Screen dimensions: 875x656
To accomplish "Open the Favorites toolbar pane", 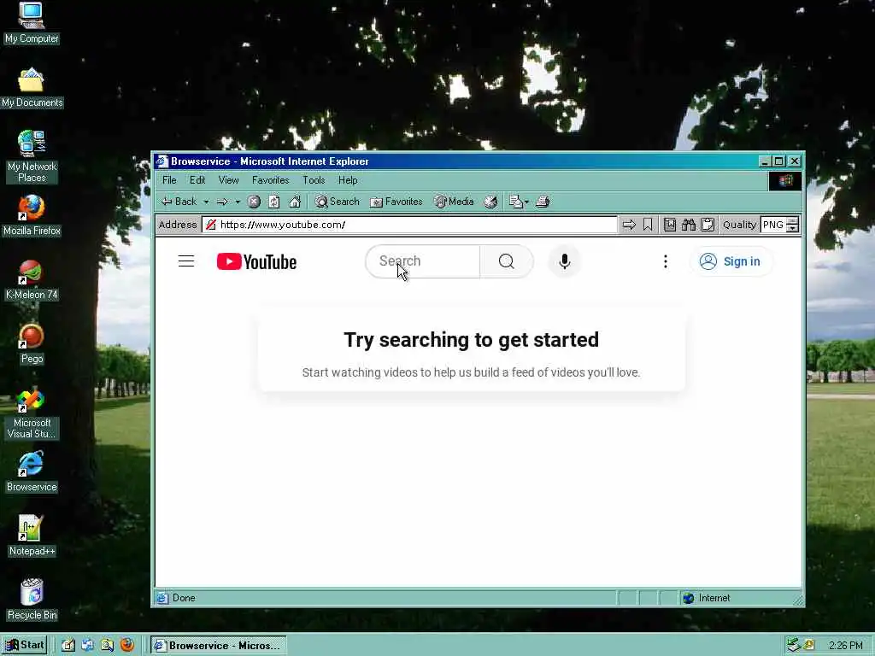I will click(x=396, y=202).
